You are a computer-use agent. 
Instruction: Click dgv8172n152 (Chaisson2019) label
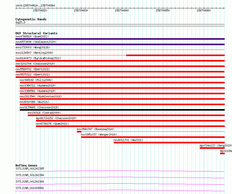tap(56, 118)
